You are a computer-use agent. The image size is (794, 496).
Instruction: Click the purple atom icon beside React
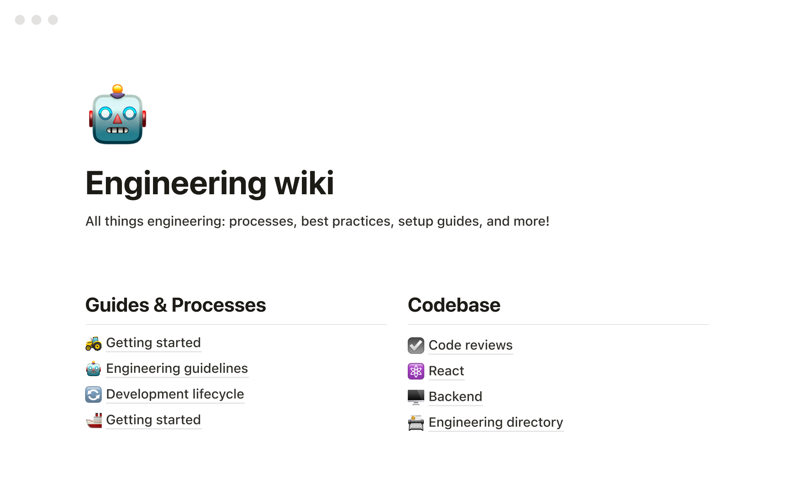(416, 371)
